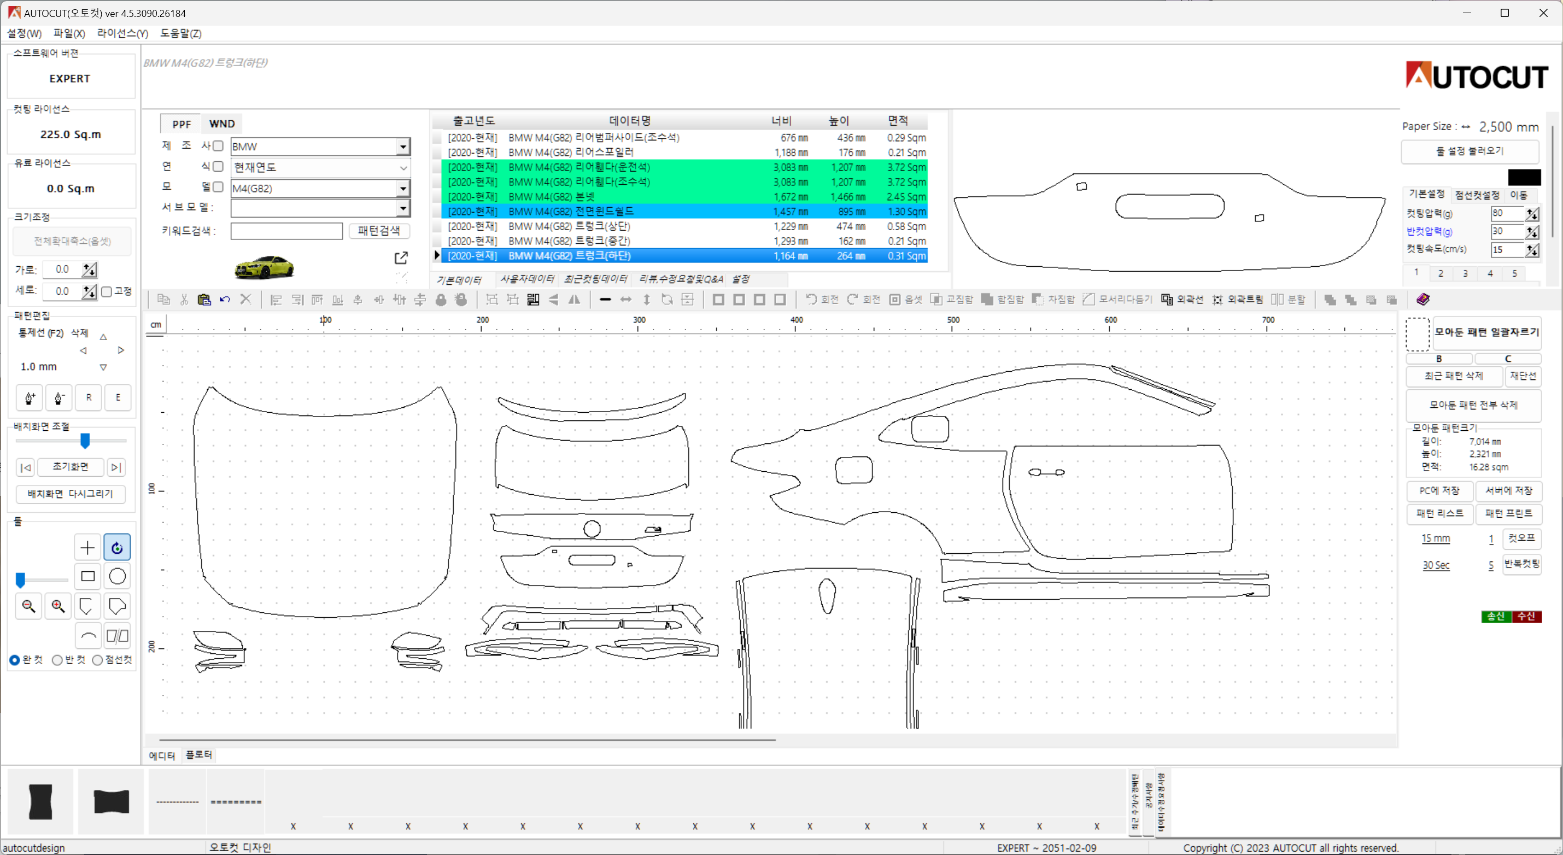
Task: Click the zoom in magnifier
Action: (57, 606)
